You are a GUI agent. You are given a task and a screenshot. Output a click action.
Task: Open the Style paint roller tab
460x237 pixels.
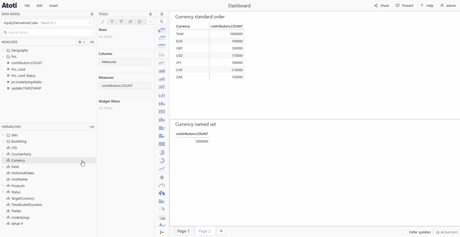point(121,22)
